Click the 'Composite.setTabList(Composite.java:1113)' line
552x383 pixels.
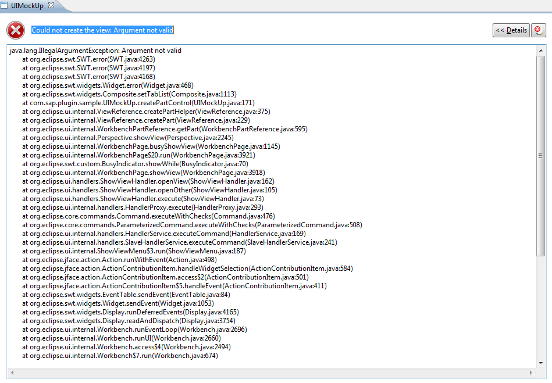point(129,94)
